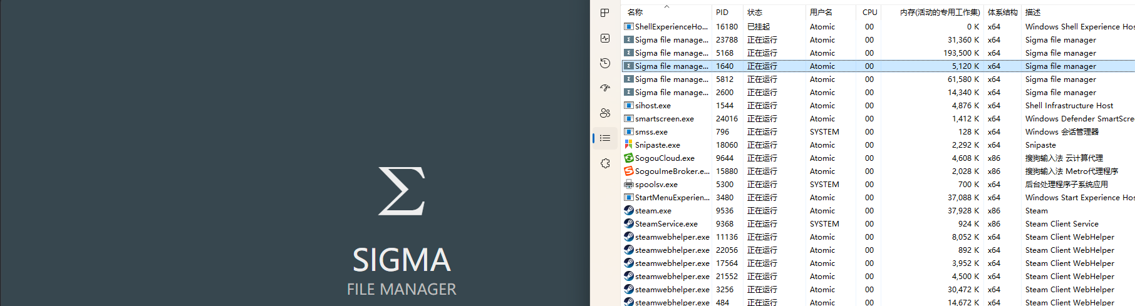The image size is (1135, 306).
Task: Open the Performance page in Task Manager sidebar
Action: 605,38
